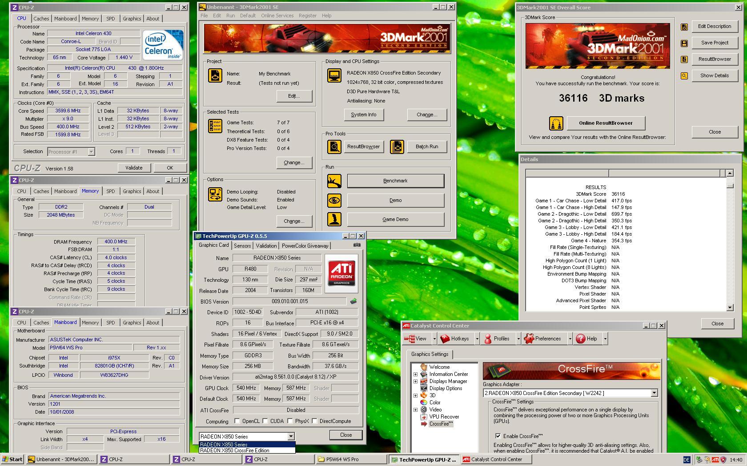The image size is (747, 466).
Task: Tick the DirectCompute checkbox in GPU-Z
Action: coord(314,421)
